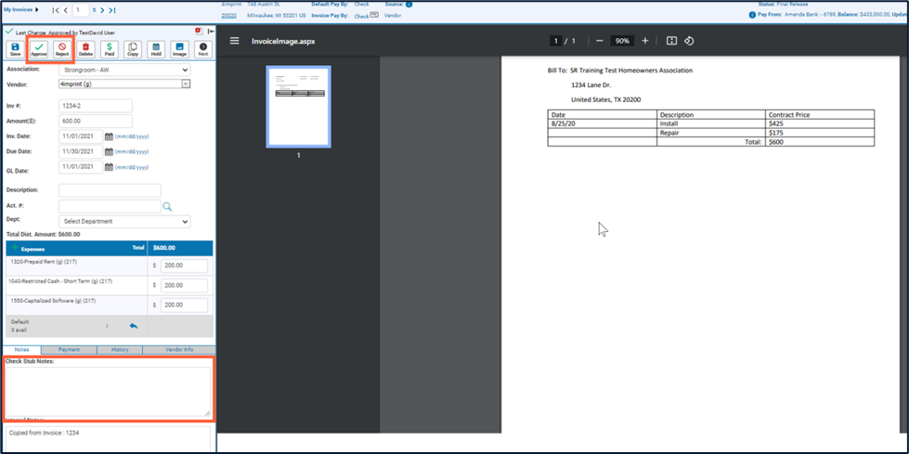Open the calendar picker for GL Date
Viewport: 909px width, 454px height.
109,167
